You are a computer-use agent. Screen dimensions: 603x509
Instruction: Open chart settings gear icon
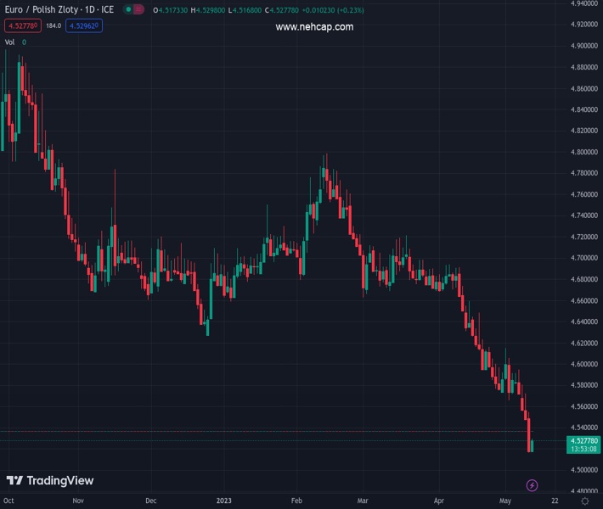(584, 501)
